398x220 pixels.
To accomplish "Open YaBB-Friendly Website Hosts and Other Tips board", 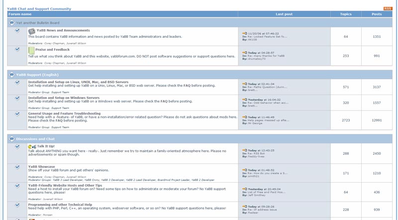I will (65, 186).
